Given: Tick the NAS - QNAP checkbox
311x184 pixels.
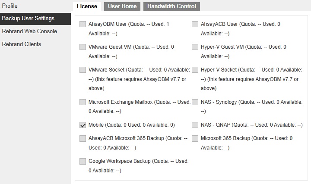Looking at the screenshot, I should point(195,125).
